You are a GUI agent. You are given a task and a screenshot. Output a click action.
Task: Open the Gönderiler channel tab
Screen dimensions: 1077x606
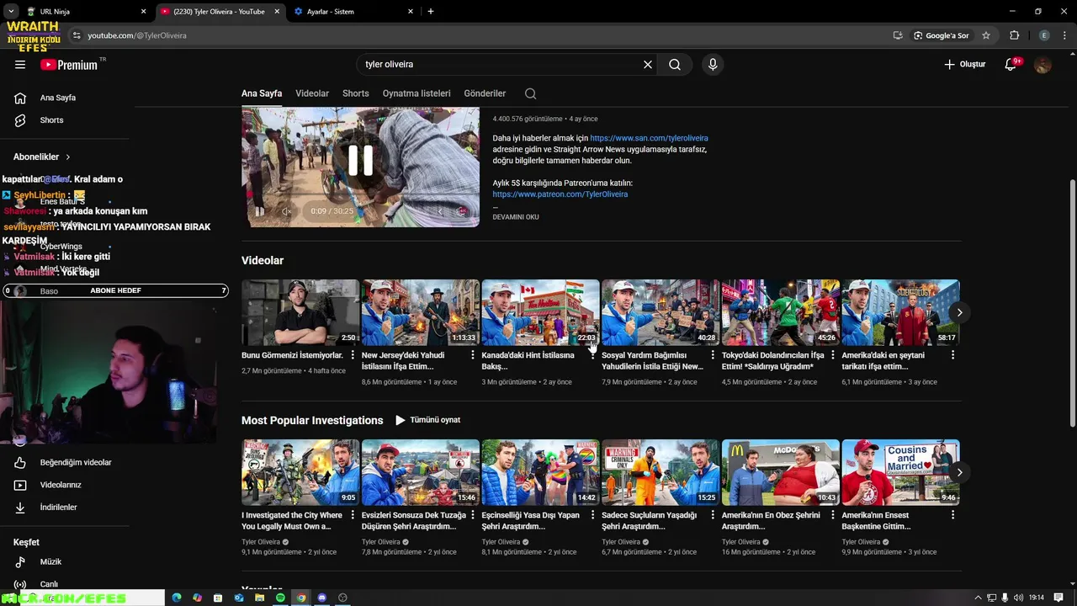pyautogui.click(x=485, y=93)
